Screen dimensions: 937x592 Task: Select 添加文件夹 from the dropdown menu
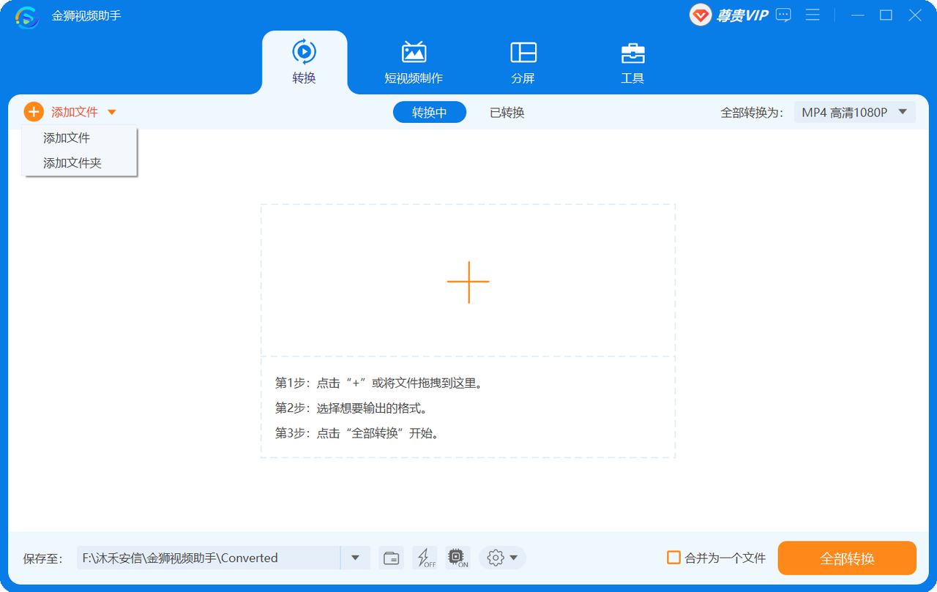(72, 163)
